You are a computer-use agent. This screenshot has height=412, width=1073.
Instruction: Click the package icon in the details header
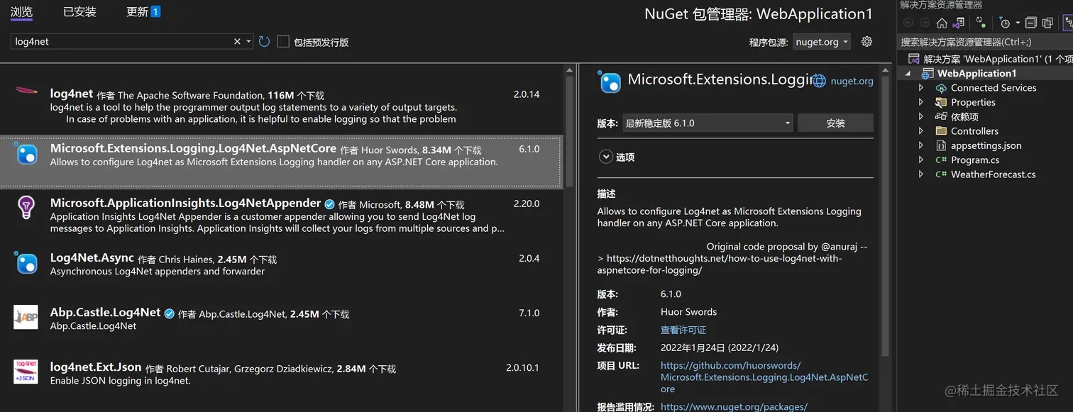pos(610,82)
